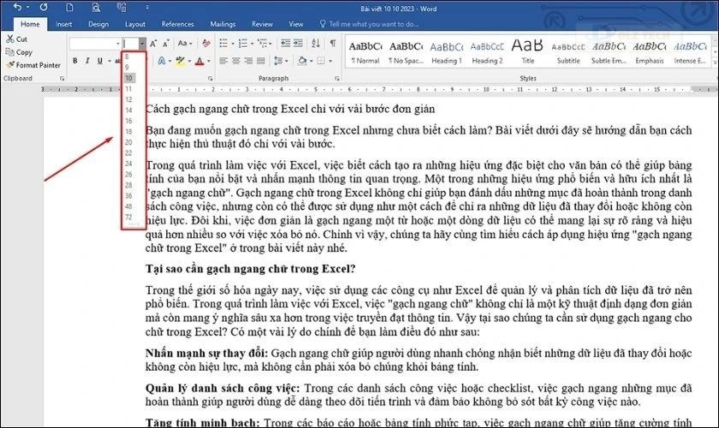The image size is (719, 428).
Task: Apply the Heading 1 style
Action: pos(446,52)
